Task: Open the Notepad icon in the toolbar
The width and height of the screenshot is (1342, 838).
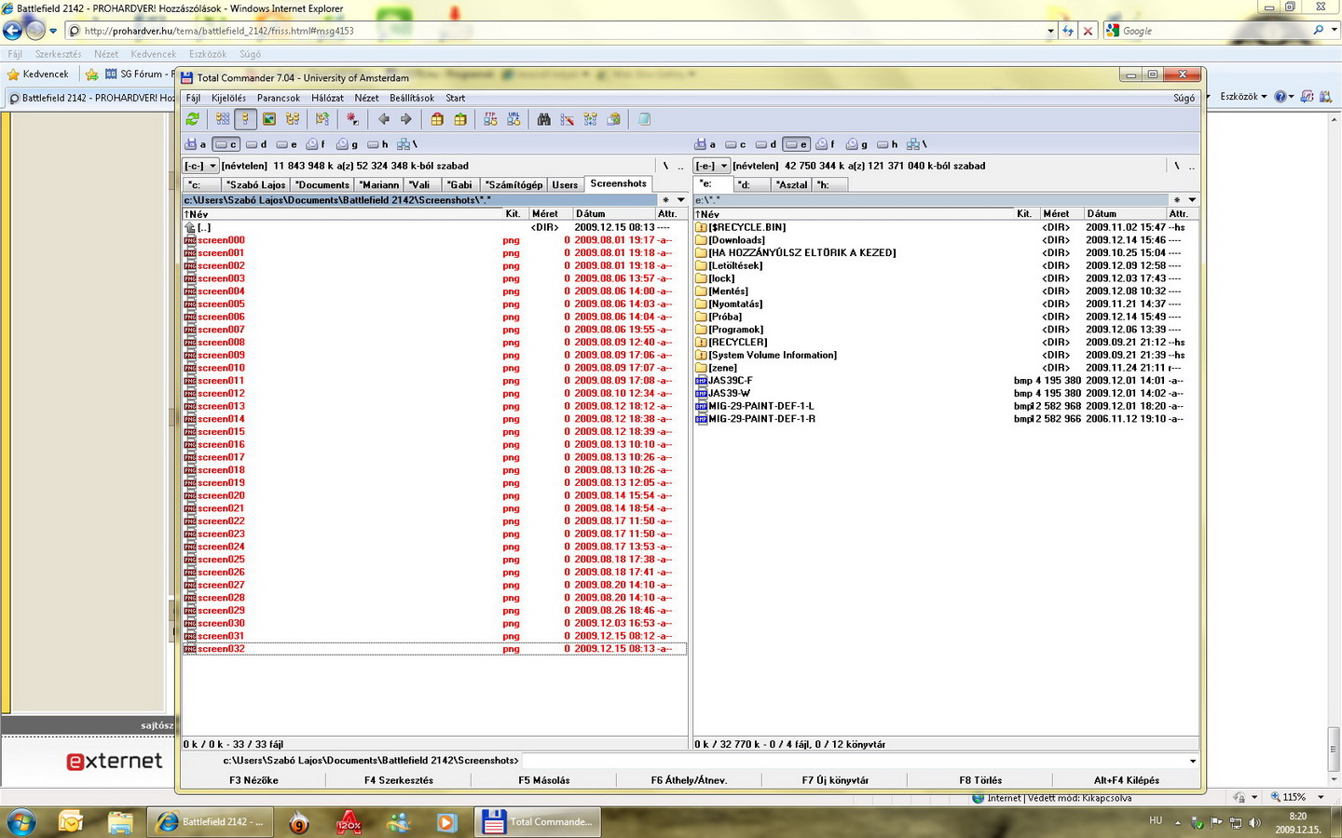Action: [x=644, y=119]
